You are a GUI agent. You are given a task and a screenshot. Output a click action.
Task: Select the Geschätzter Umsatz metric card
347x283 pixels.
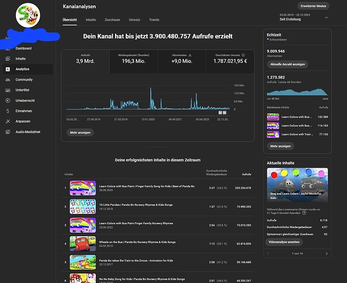point(230,61)
